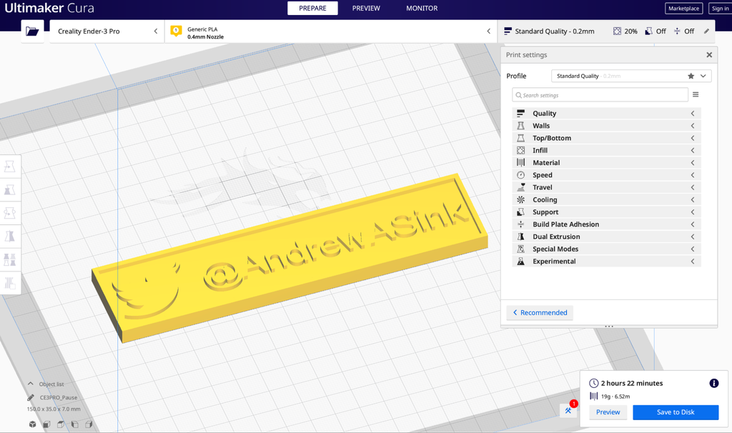Switch to the PREVIEW stage tab

click(x=366, y=9)
